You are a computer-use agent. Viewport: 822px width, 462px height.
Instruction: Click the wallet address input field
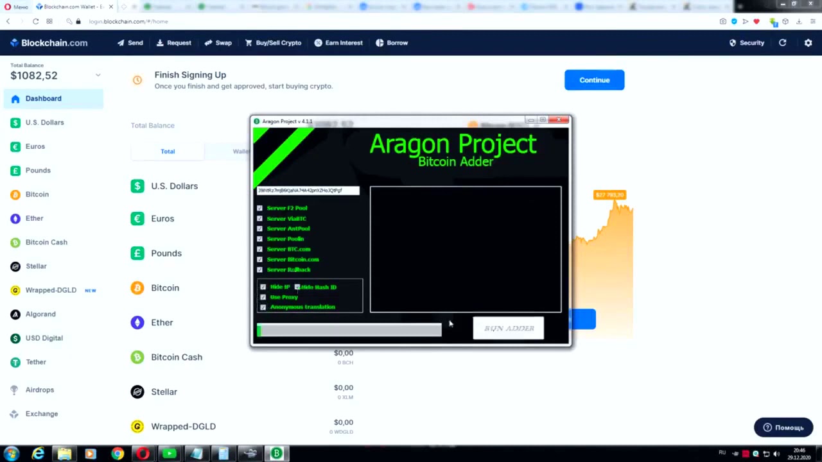(x=308, y=191)
